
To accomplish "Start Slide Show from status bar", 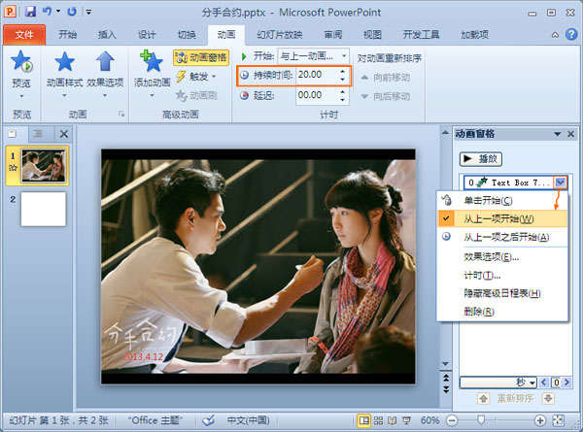I will [406, 420].
